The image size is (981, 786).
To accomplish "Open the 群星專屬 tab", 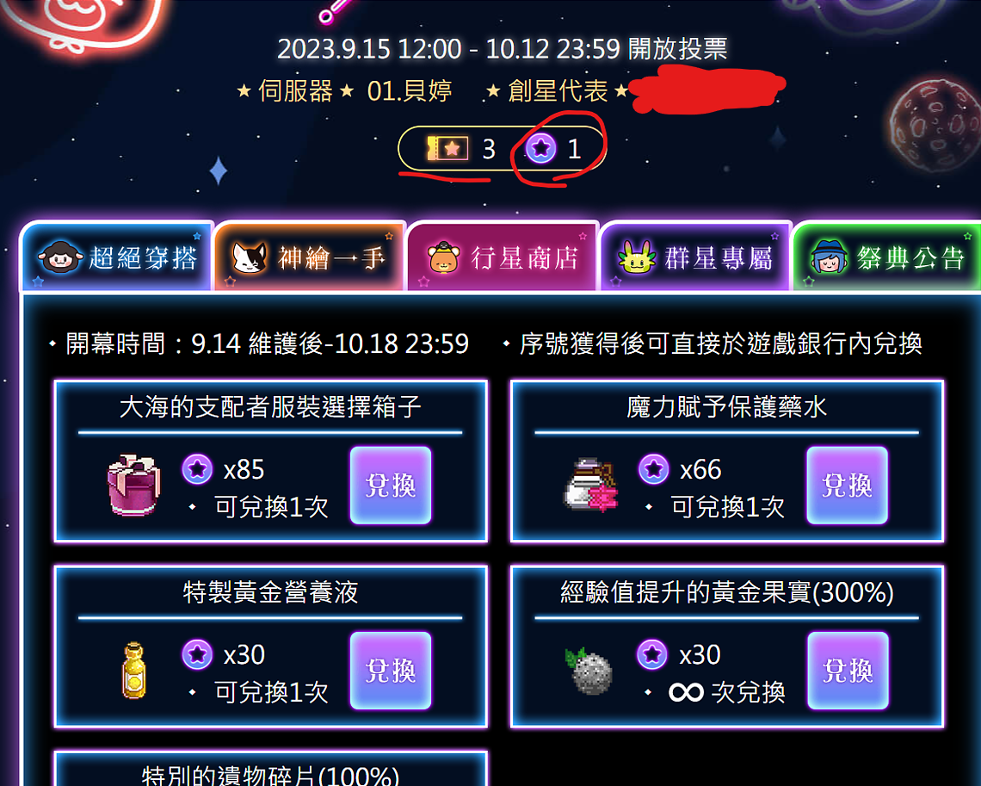I will pos(695,257).
